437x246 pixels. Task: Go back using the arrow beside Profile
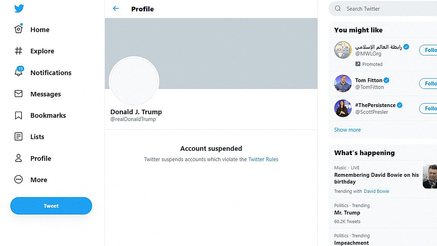click(x=116, y=9)
